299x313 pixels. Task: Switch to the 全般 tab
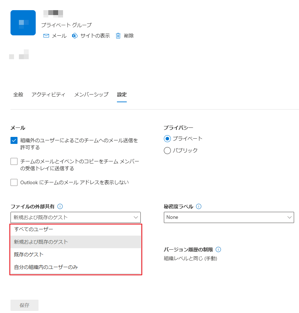click(18, 94)
